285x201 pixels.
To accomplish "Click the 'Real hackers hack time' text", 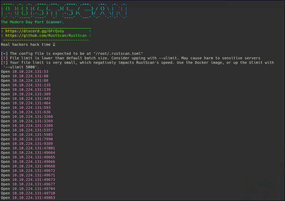I will click(x=26, y=44).
